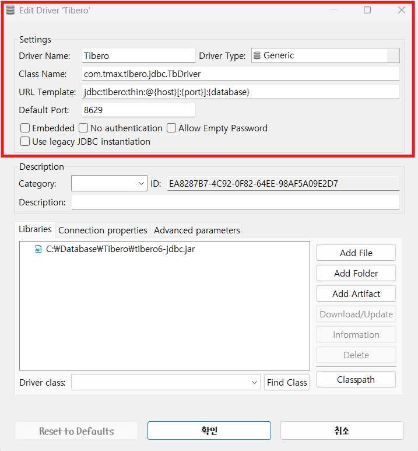Click the Generic driver type icon
Image resolution: width=418 pixels, height=451 pixels.
click(257, 55)
